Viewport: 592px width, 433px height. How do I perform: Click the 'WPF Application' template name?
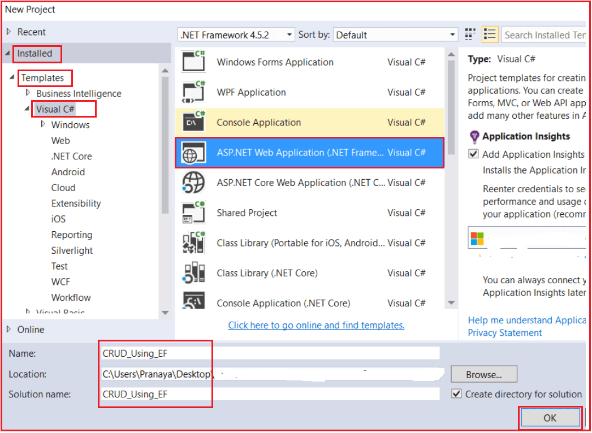pyautogui.click(x=251, y=92)
